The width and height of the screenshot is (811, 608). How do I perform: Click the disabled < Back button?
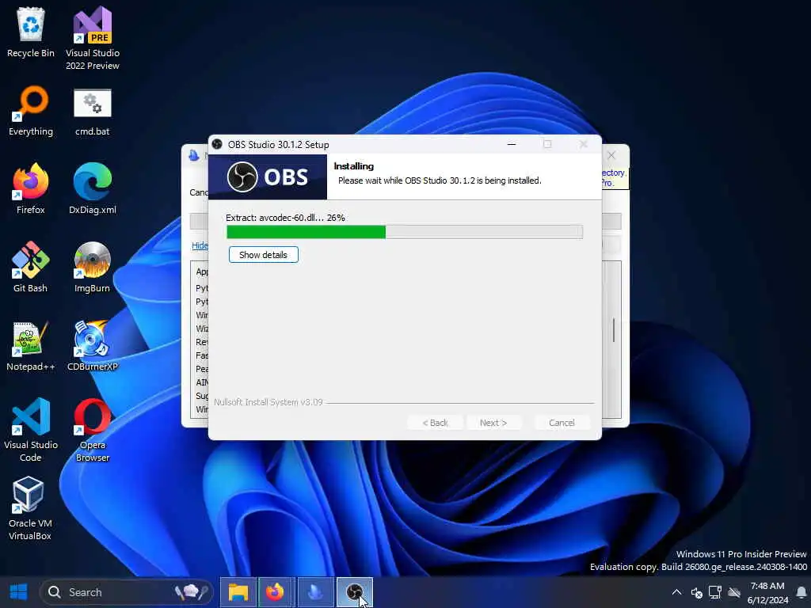click(x=435, y=423)
